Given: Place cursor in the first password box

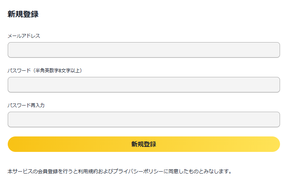Looking at the screenshot, I should (143, 85).
